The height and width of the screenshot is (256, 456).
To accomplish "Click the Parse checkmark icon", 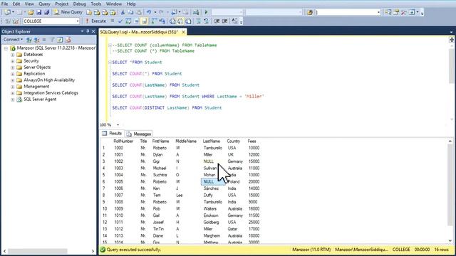I will click(120, 21).
